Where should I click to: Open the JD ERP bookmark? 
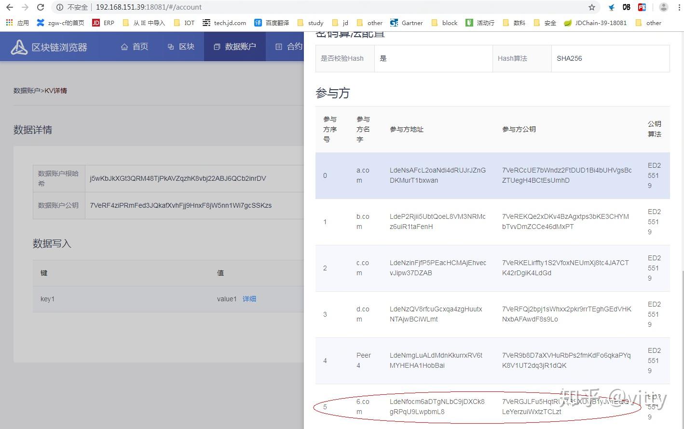click(103, 22)
